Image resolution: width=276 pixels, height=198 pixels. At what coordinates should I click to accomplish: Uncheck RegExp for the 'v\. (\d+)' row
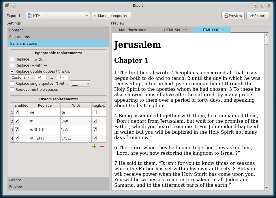(95, 138)
